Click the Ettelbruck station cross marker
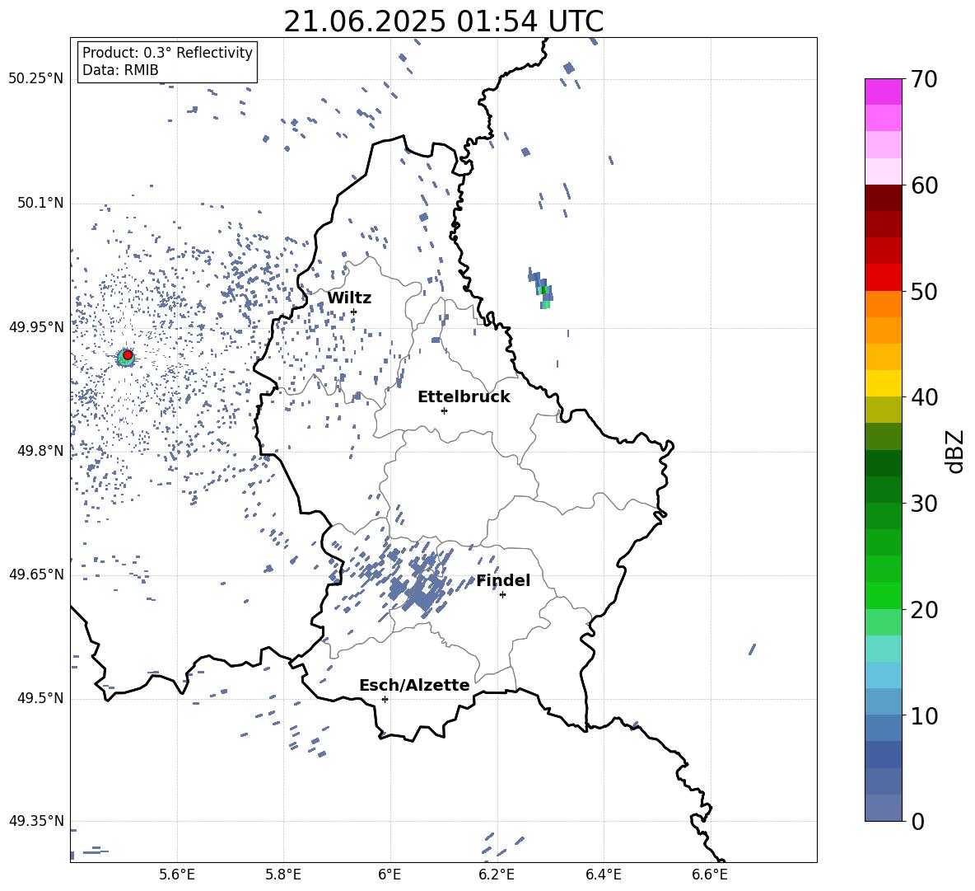This screenshot has width=975, height=891. pos(444,410)
